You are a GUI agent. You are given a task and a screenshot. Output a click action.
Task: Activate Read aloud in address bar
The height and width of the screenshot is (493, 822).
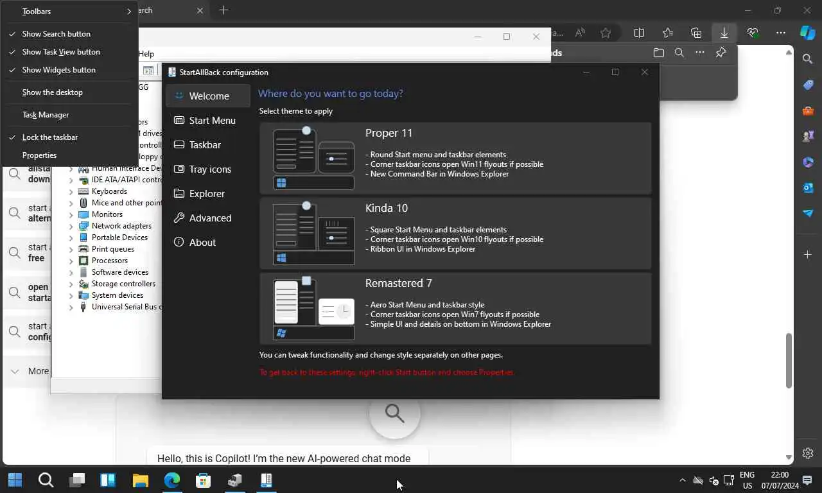[580, 33]
